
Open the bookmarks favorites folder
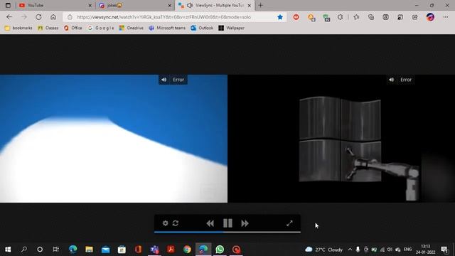click(x=18, y=28)
